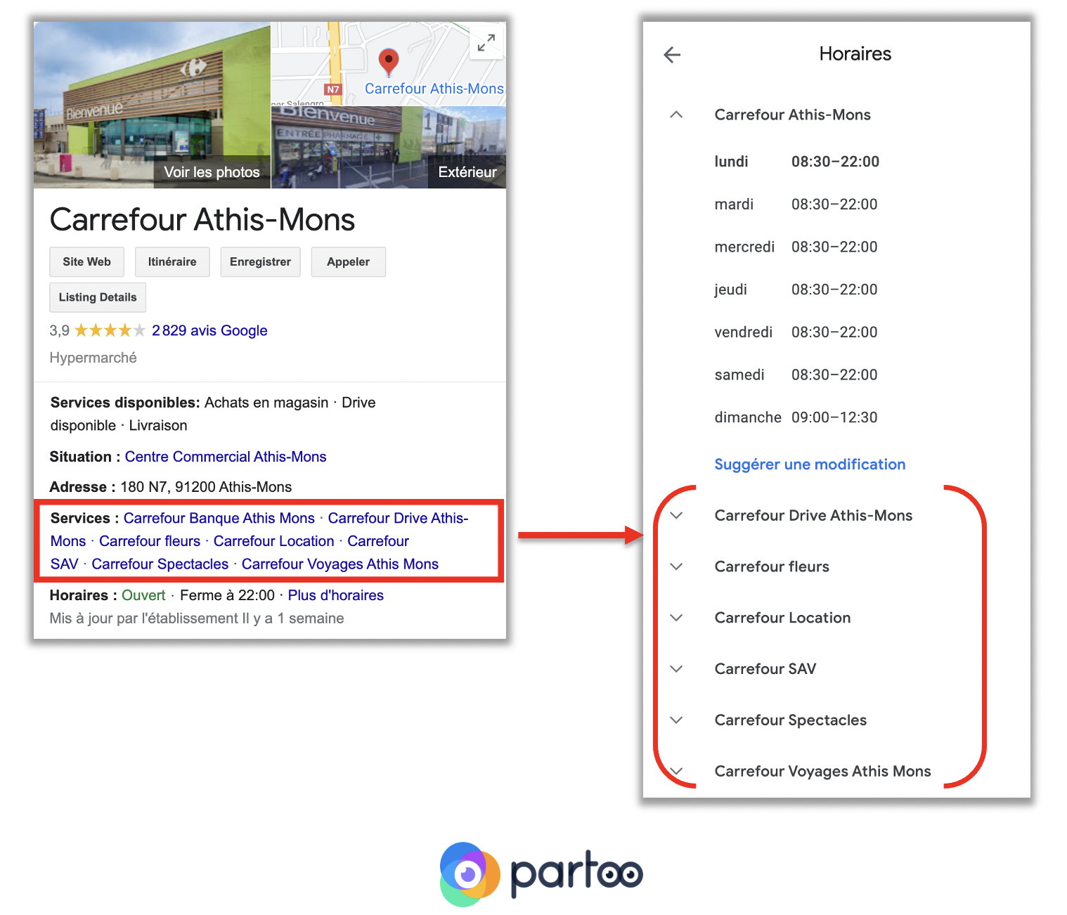This screenshot has height=915, width=1067.
Task: Open Voir les photos thumbnail
Action: (152, 105)
